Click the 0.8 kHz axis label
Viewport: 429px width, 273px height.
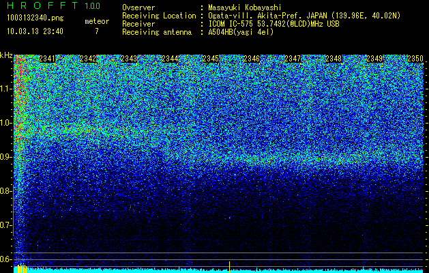6,191
